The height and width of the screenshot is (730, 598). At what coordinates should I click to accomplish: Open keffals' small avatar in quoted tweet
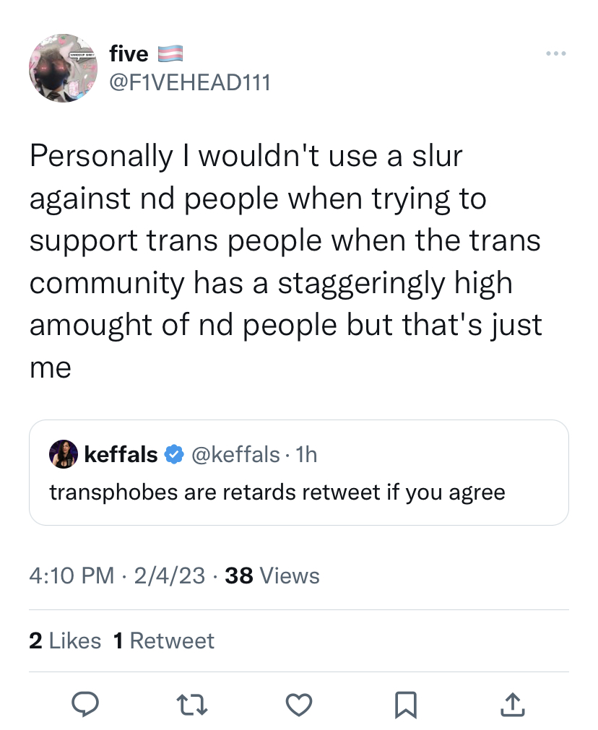pos(64,454)
